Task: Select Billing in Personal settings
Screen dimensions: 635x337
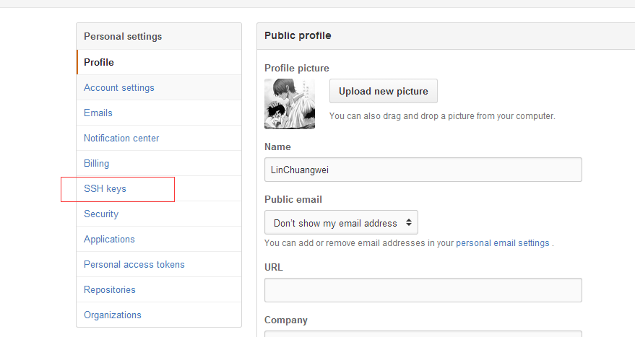Action: (x=159, y=163)
